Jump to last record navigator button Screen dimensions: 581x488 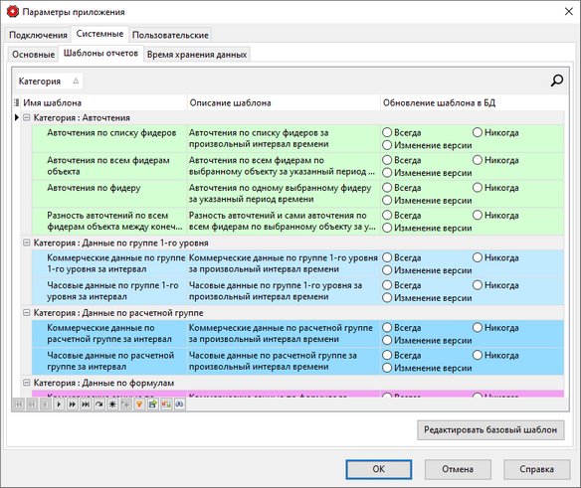click(x=86, y=405)
